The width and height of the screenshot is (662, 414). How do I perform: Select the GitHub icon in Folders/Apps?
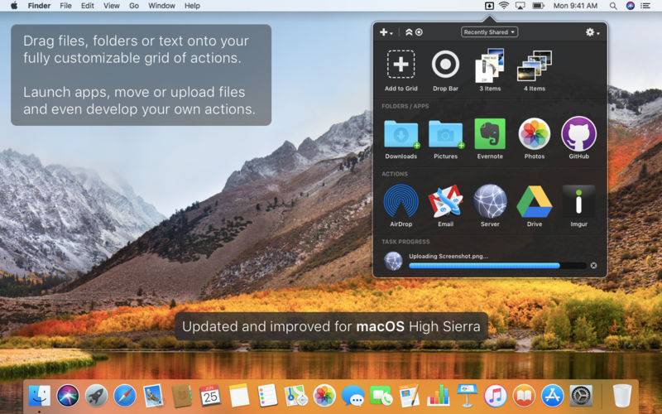tap(578, 134)
